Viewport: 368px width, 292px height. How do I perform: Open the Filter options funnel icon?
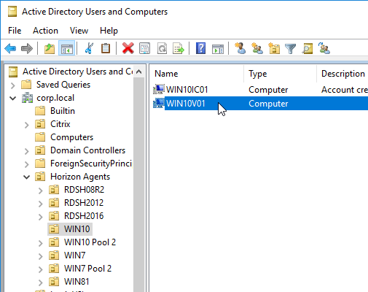tap(290, 49)
